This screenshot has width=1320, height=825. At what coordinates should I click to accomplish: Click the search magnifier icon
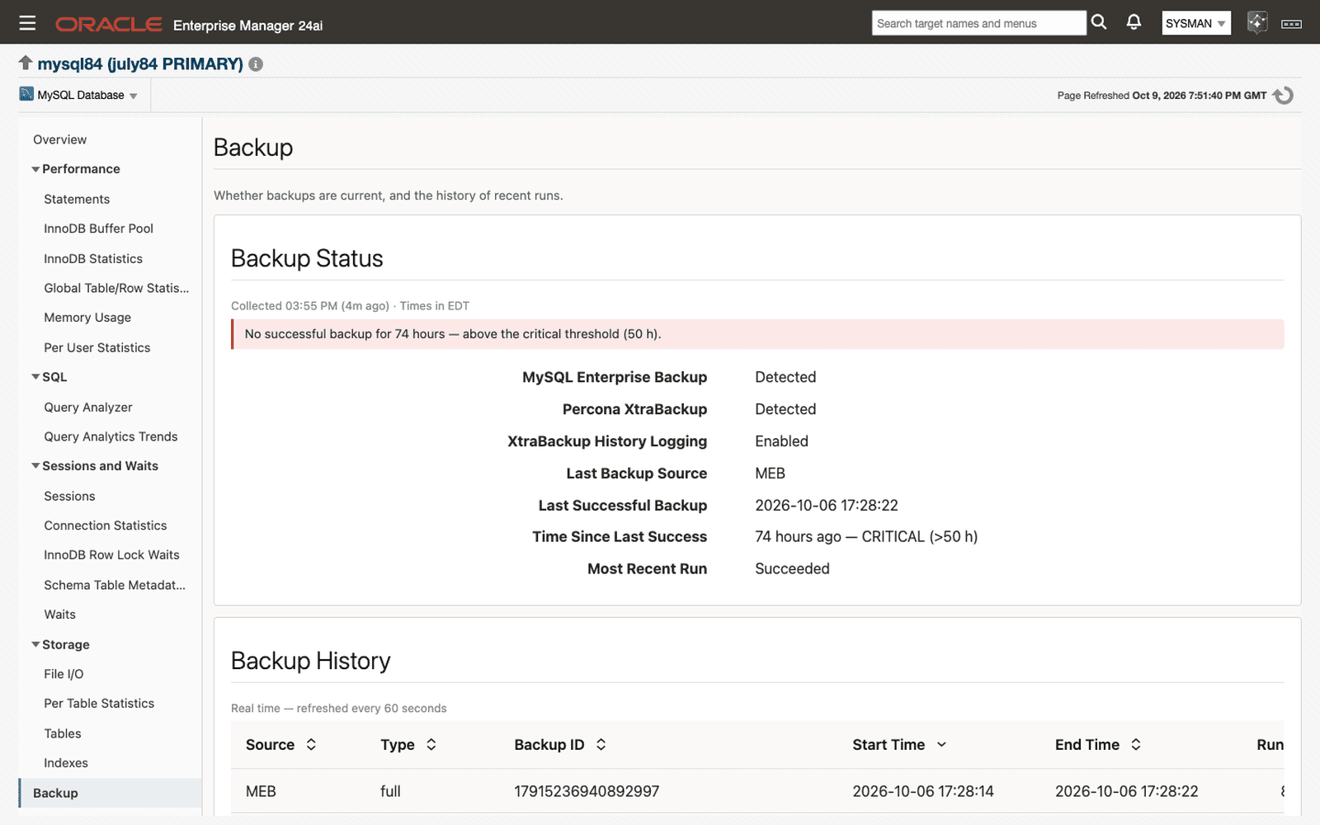click(x=1099, y=22)
